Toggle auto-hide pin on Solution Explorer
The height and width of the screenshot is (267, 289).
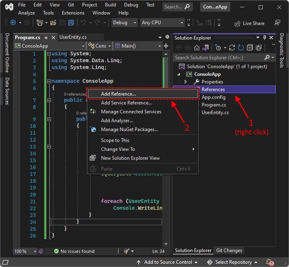coord(264,38)
